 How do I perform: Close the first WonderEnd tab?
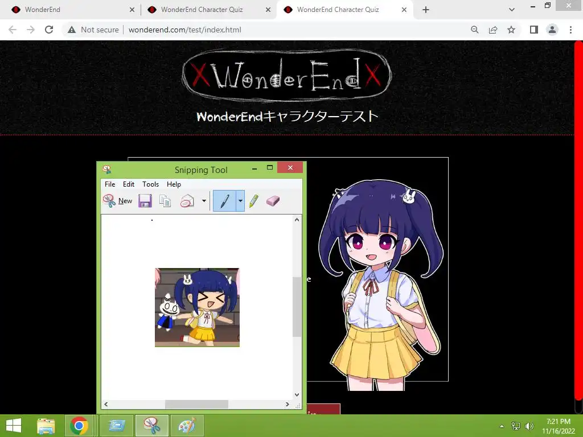point(132,10)
